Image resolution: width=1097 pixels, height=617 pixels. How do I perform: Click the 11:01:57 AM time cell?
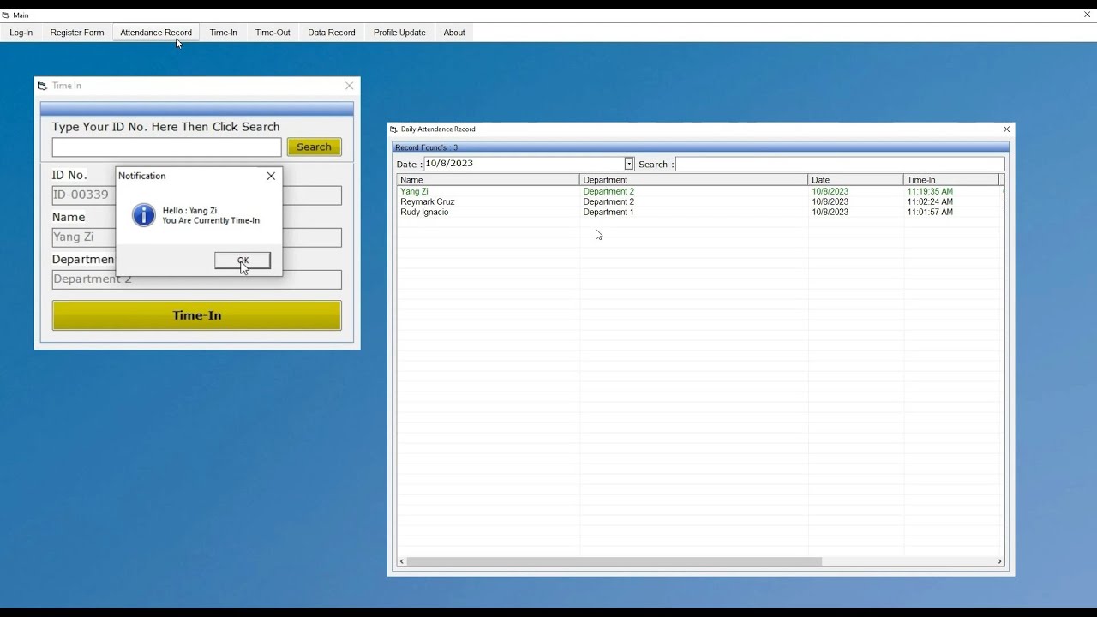coord(930,213)
